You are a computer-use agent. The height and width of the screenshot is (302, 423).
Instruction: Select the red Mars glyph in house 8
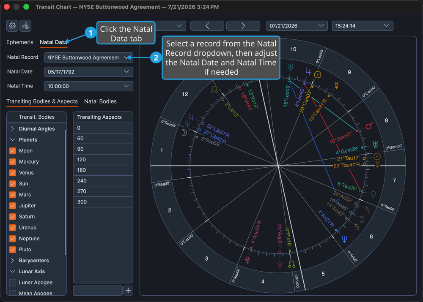[x=369, y=126]
